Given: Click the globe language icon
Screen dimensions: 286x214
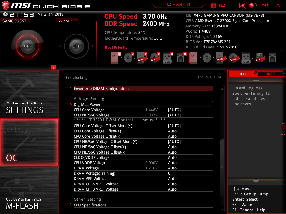Looking at the screenshot, I should point(251,5).
